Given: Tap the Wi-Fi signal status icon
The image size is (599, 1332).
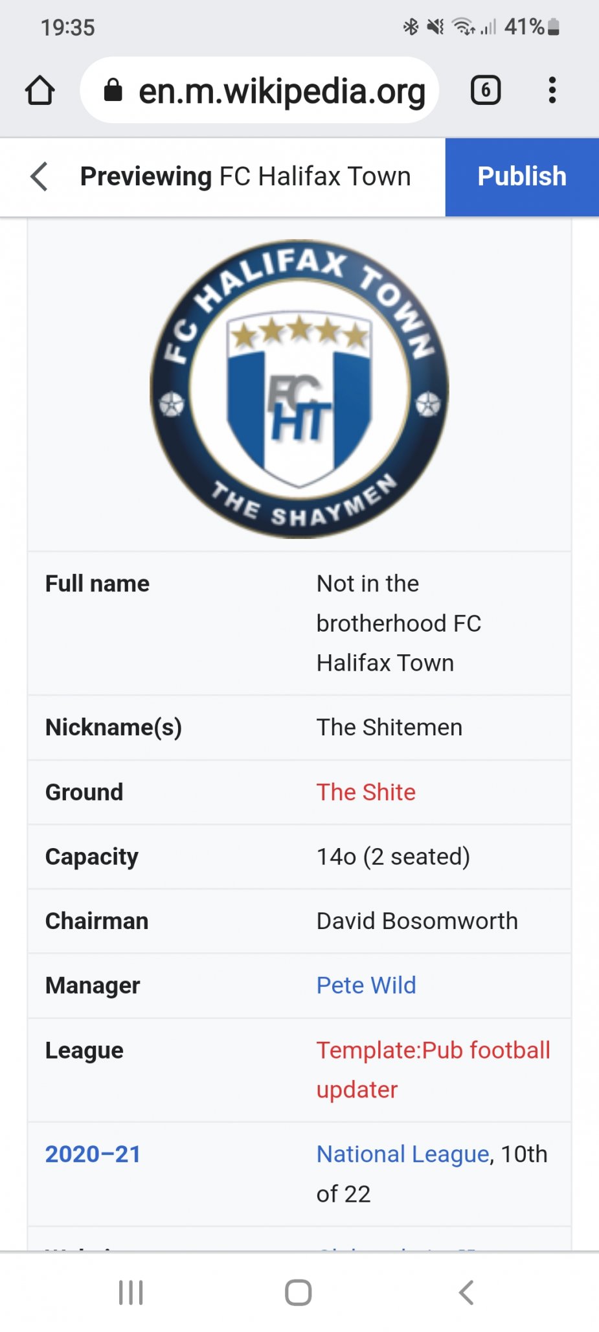Looking at the screenshot, I should [x=464, y=27].
